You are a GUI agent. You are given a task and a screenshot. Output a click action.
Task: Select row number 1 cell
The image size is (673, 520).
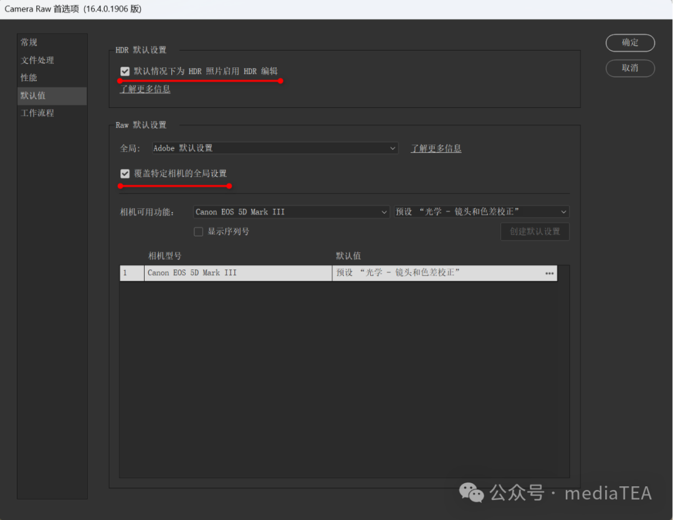(131, 273)
